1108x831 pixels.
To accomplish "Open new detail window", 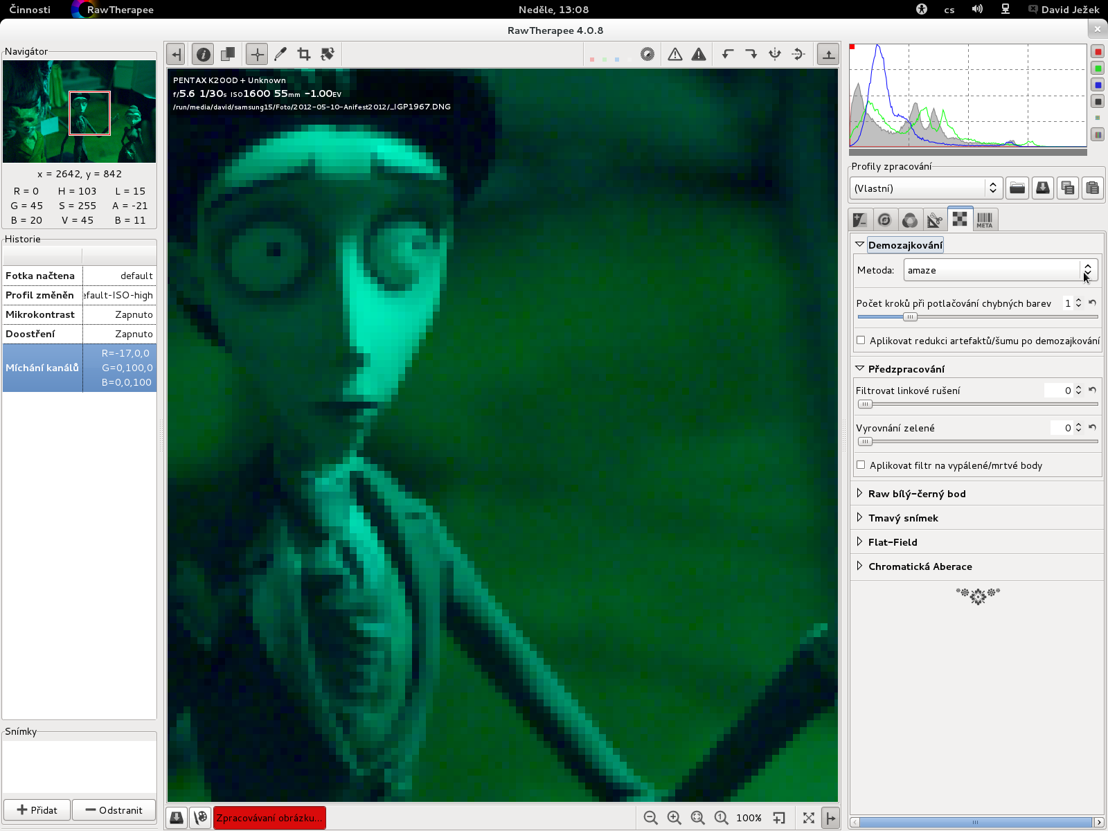I will pyautogui.click(x=779, y=818).
